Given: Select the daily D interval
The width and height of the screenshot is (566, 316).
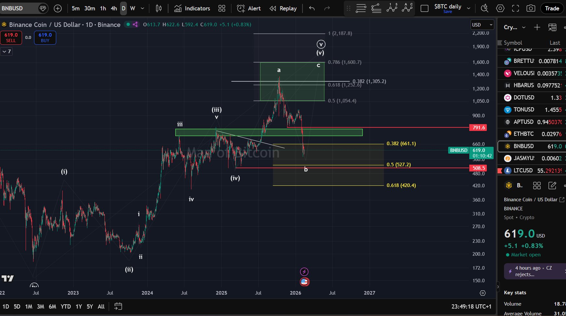Looking at the screenshot, I should pyautogui.click(x=124, y=8).
